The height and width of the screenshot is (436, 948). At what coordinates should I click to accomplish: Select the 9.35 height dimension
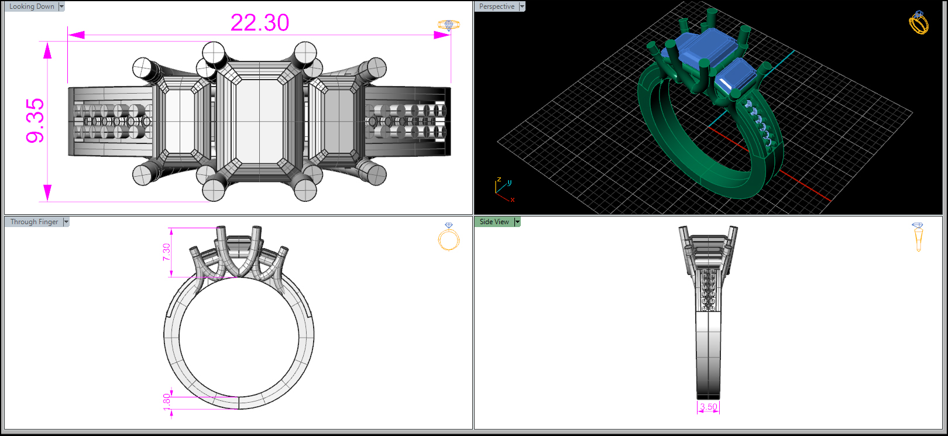[35, 121]
